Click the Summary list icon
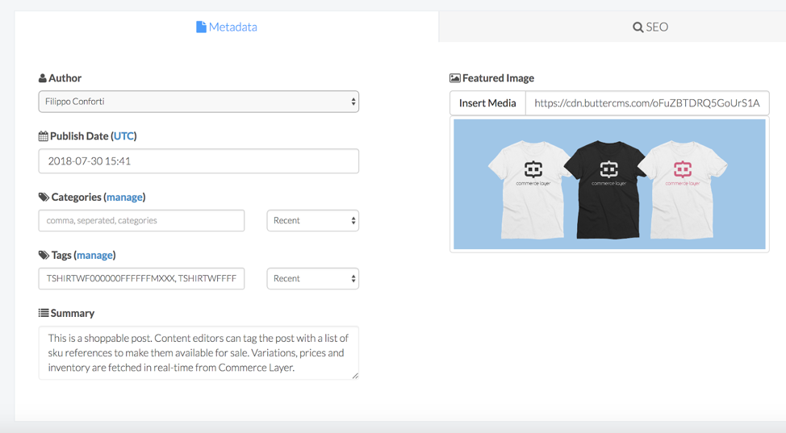Screen dimensions: 786x433 [44, 313]
